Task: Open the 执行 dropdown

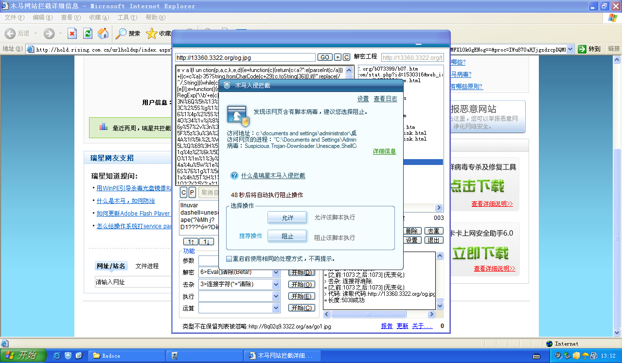Action: (x=276, y=296)
